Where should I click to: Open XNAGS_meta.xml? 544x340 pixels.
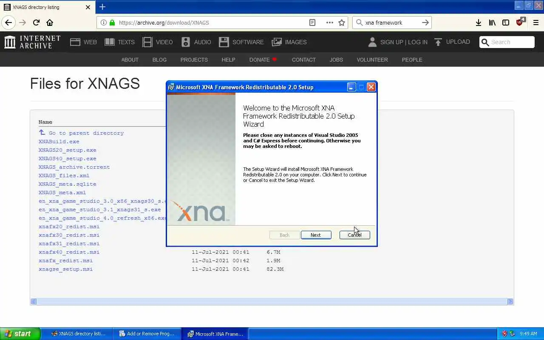pyautogui.click(x=62, y=193)
